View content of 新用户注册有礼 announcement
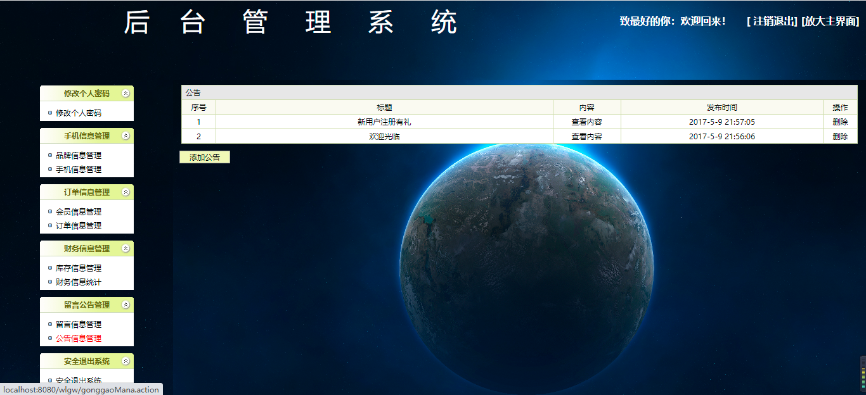Image resolution: width=866 pixels, height=395 pixels. click(587, 122)
